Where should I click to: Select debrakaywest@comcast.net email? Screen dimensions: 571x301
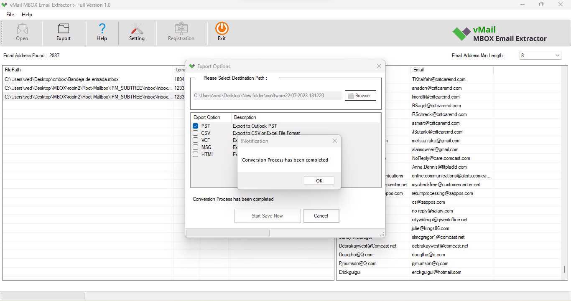(x=440, y=246)
